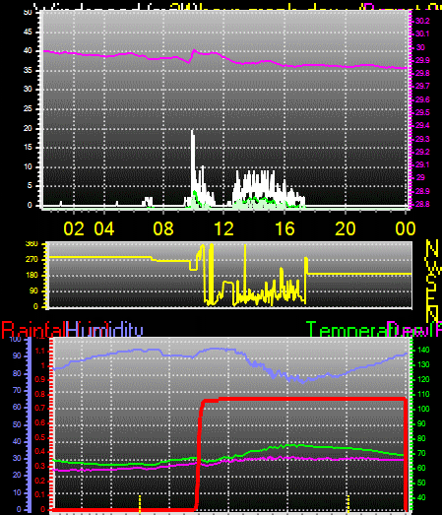Click "0.8" on the red rainfall axis
This screenshot has width=442, height=515.
tap(39, 394)
